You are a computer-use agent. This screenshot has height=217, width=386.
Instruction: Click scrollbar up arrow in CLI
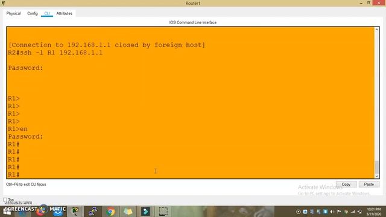(376, 30)
